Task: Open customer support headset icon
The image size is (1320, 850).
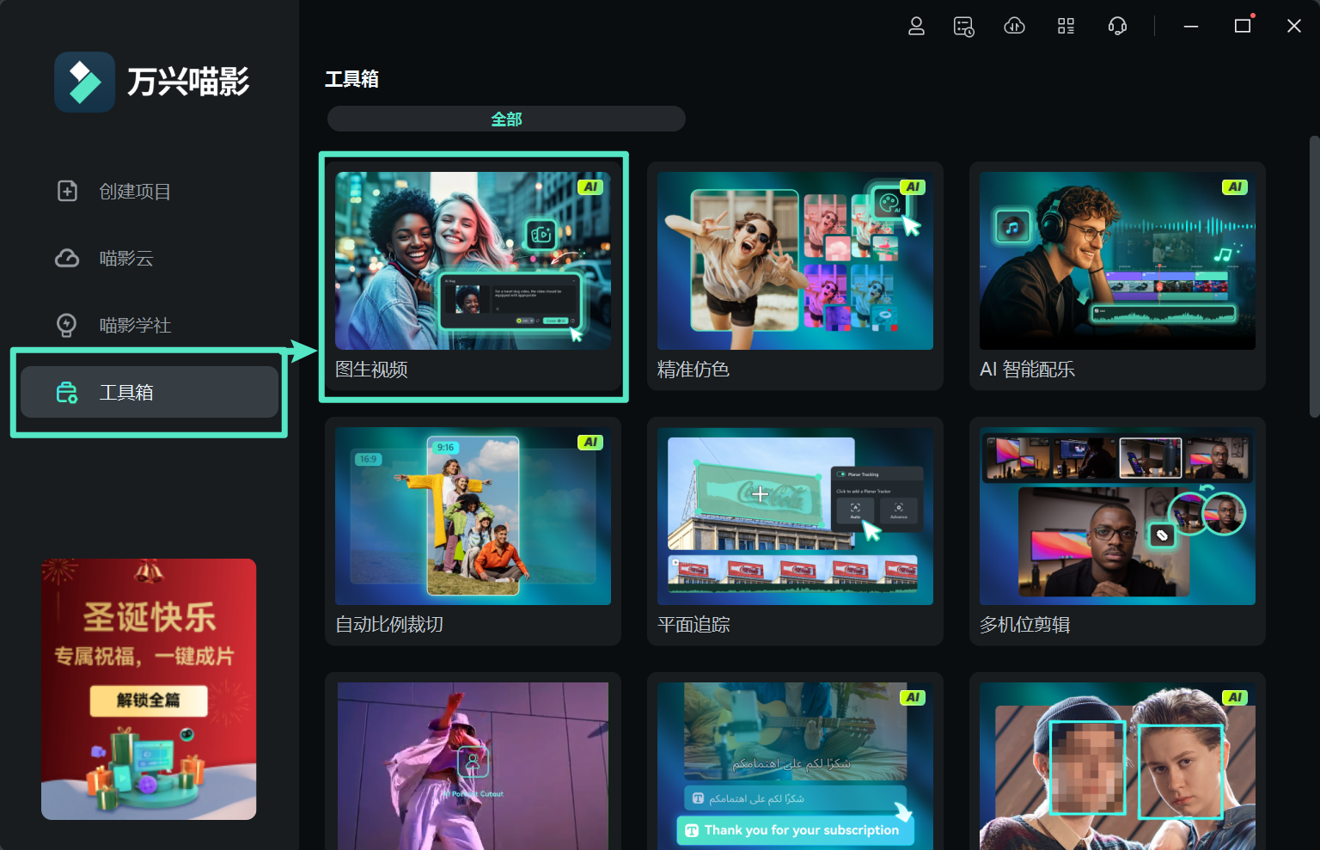Action: click(x=1117, y=27)
